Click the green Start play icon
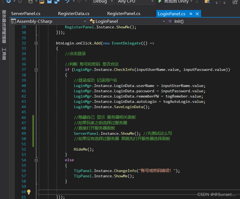The image size is (240, 199). 160,1
